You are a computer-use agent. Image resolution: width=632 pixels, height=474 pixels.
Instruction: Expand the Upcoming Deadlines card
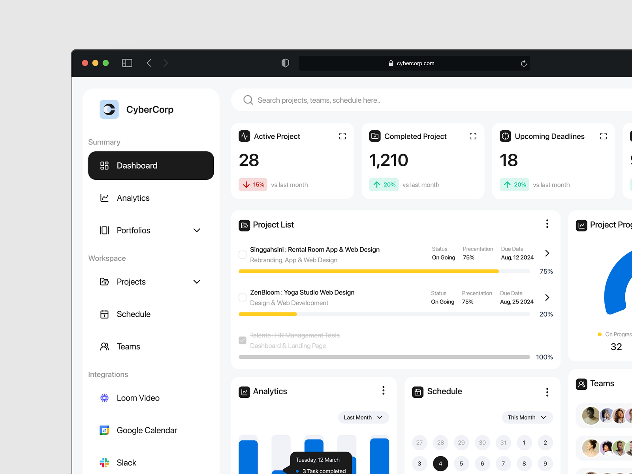[604, 136]
